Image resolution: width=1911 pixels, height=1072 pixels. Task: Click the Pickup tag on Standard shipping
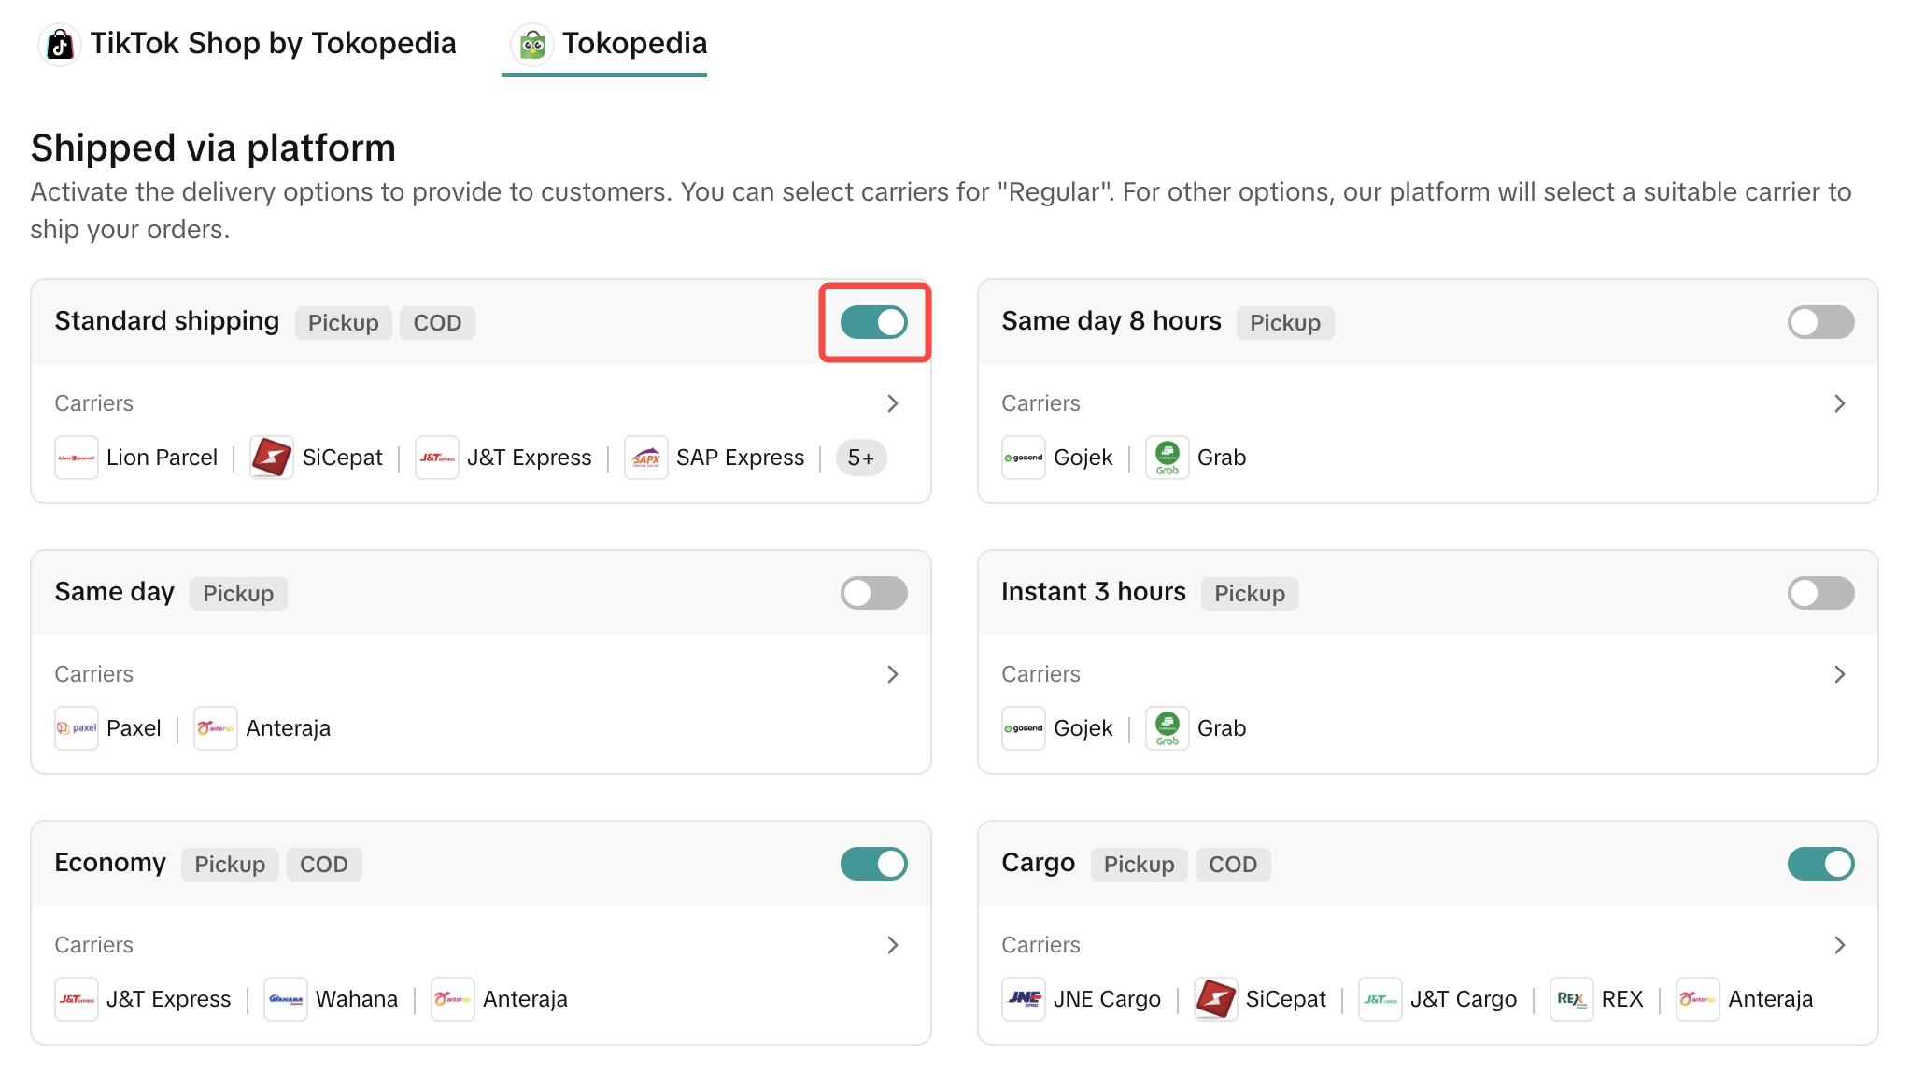[344, 323]
